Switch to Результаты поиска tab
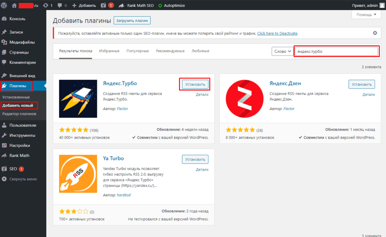Screen dimensions: 386x237 (75, 51)
